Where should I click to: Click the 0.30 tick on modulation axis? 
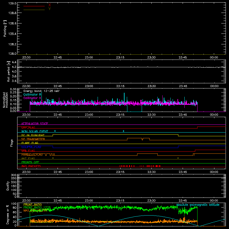click(x=13, y=89)
